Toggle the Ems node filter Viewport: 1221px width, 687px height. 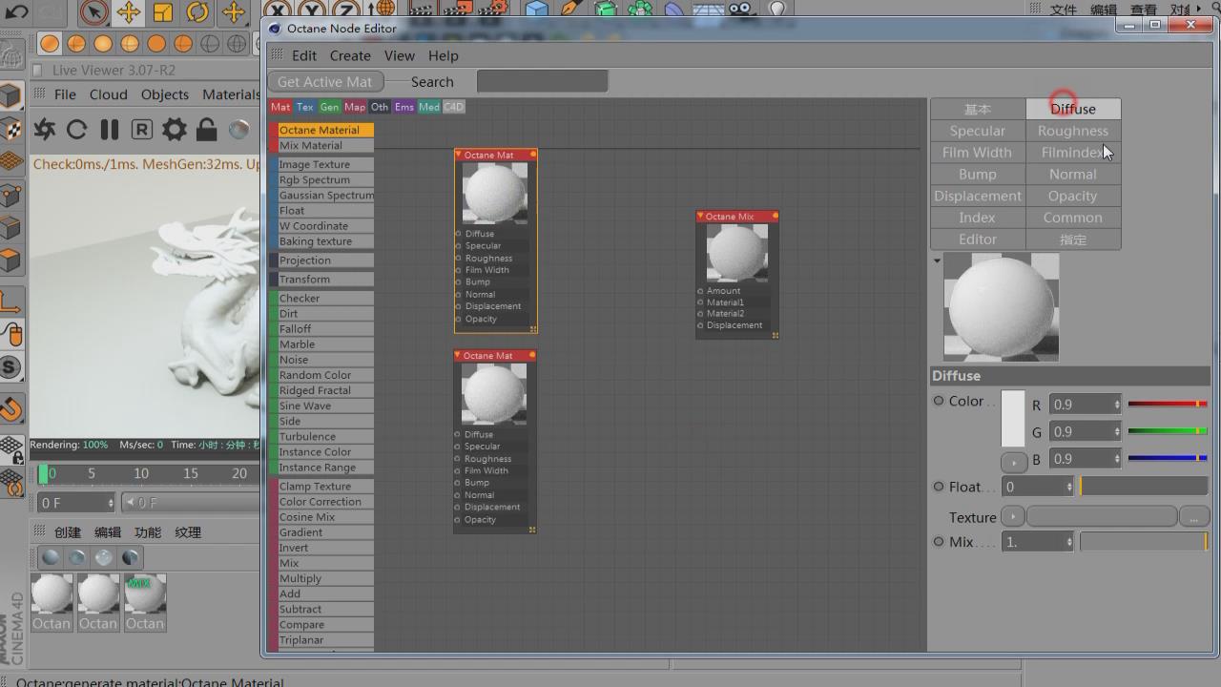pyautogui.click(x=404, y=107)
